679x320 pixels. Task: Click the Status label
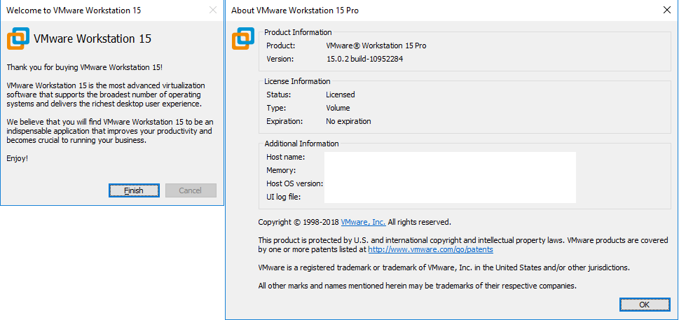tap(278, 95)
